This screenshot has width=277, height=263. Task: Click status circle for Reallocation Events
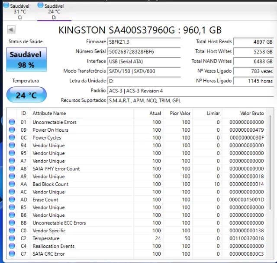pyautogui.click(x=12, y=246)
